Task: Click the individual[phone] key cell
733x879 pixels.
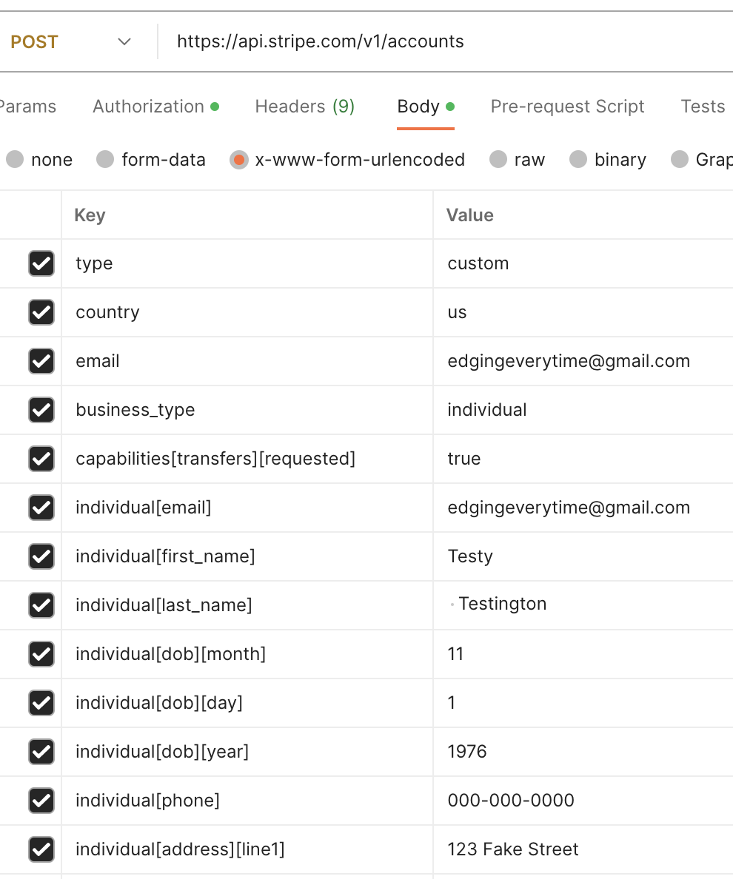Action: (x=247, y=800)
